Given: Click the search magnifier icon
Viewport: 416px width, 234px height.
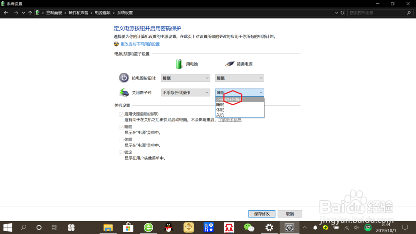Looking at the screenshot, I should click(x=409, y=13).
